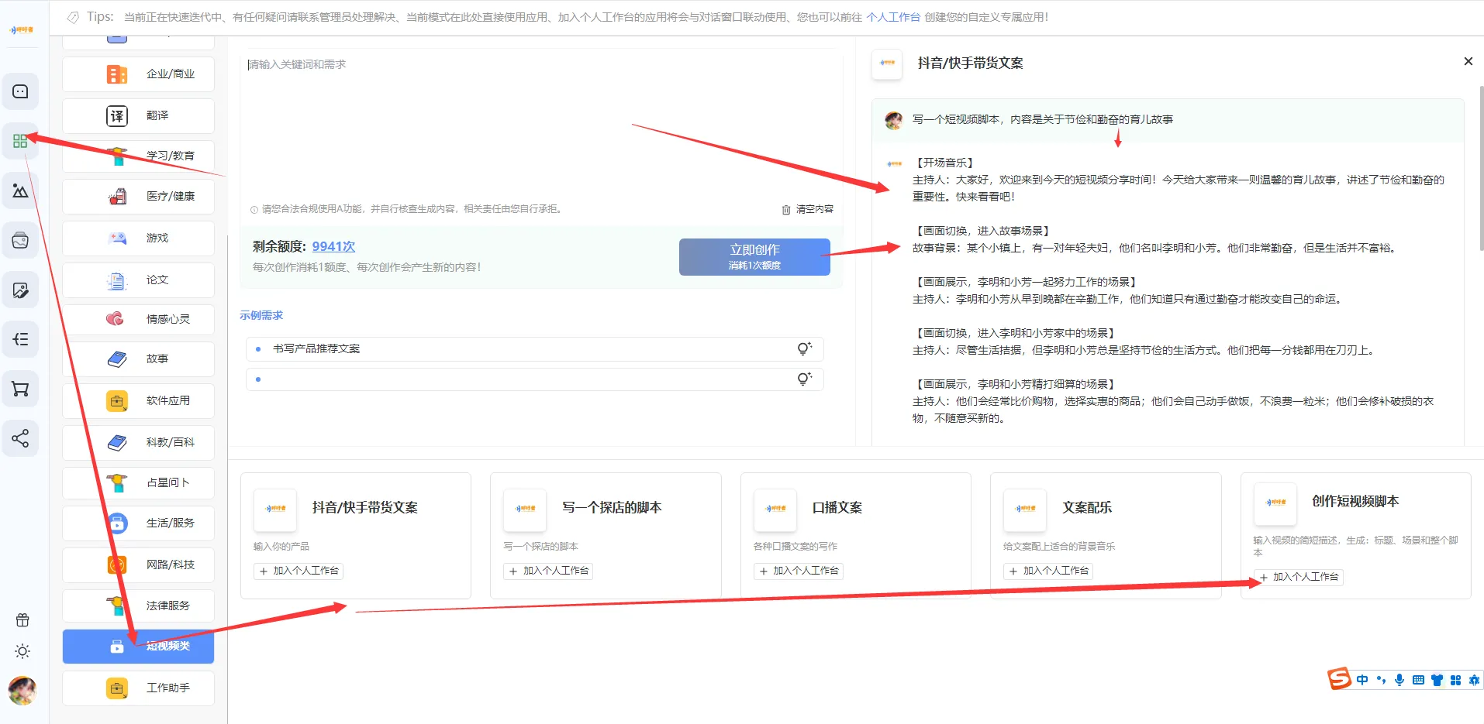Toggle the sun brightness theme icon
The height and width of the screenshot is (724, 1484).
(22, 651)
